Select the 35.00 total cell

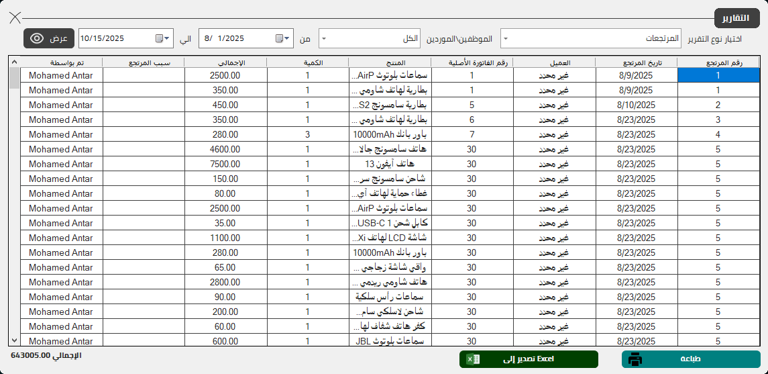coord(226,222)
